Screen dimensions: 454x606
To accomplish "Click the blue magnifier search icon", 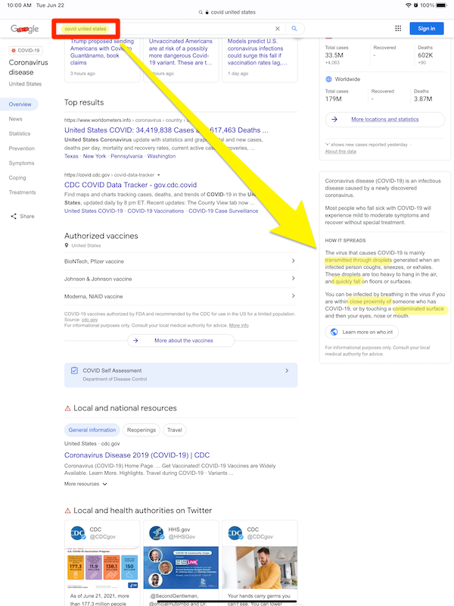I will [x=294, y=29].
